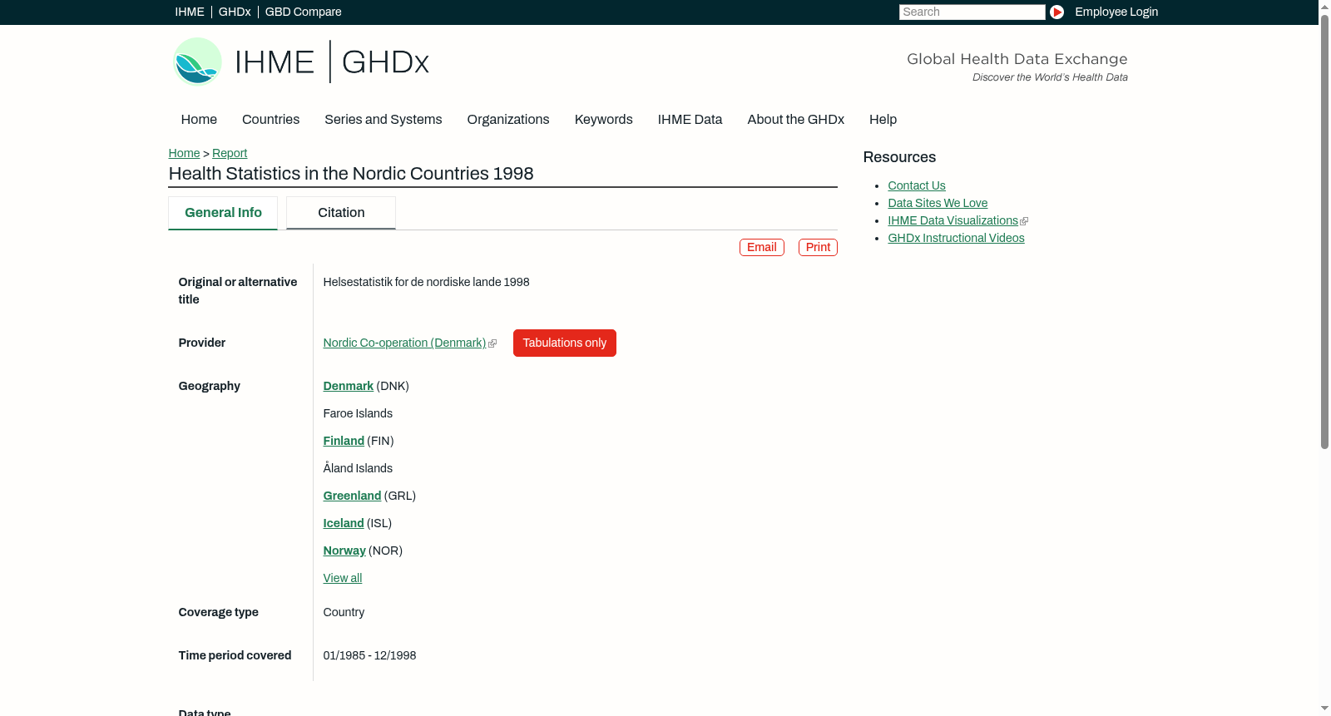Screen dimensions: 1331x716
Task: Switch to the Citation tab
Action: (341, 213)
